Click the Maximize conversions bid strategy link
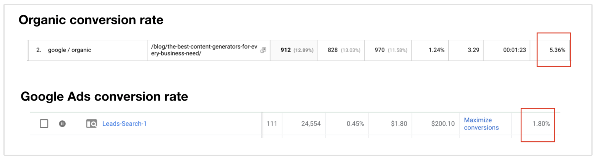The image size is (596, 160). [x=481, y=124]
